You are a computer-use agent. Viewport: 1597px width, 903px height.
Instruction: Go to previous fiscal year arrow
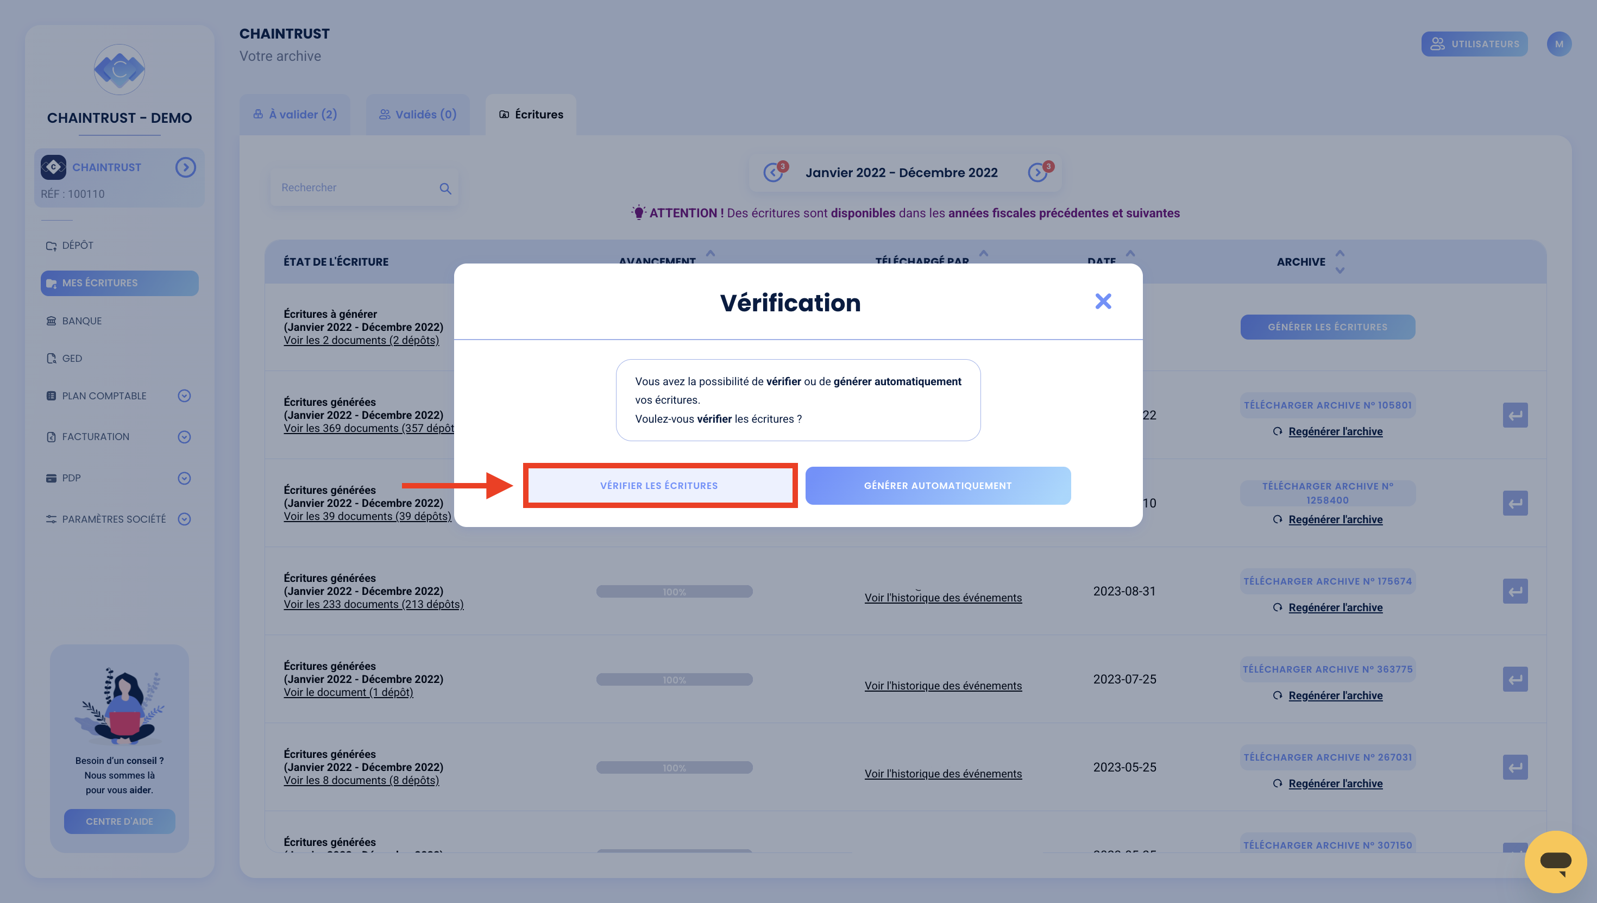tap(773, 172)
